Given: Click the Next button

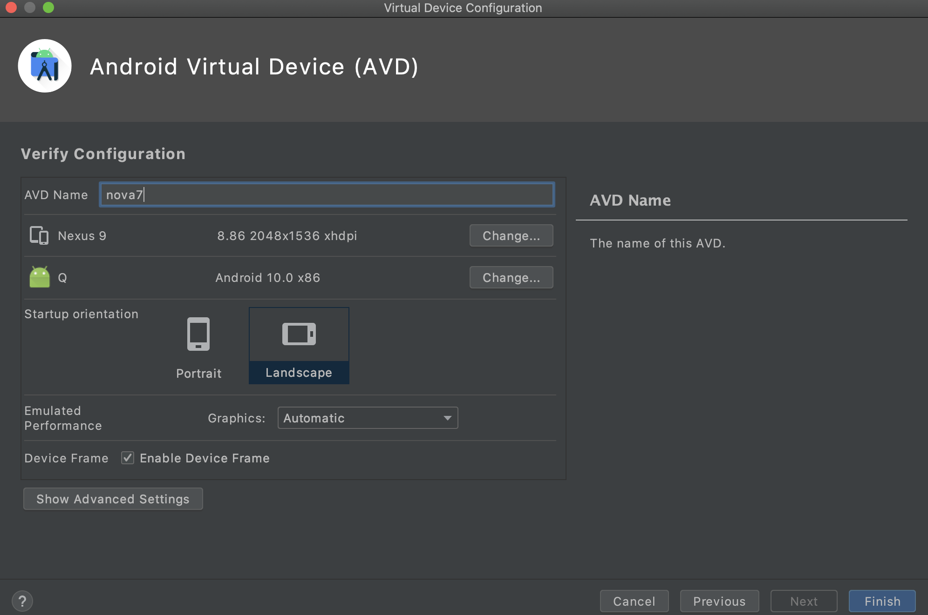Looking at the screenshot, I should click(x=804, y=601).
